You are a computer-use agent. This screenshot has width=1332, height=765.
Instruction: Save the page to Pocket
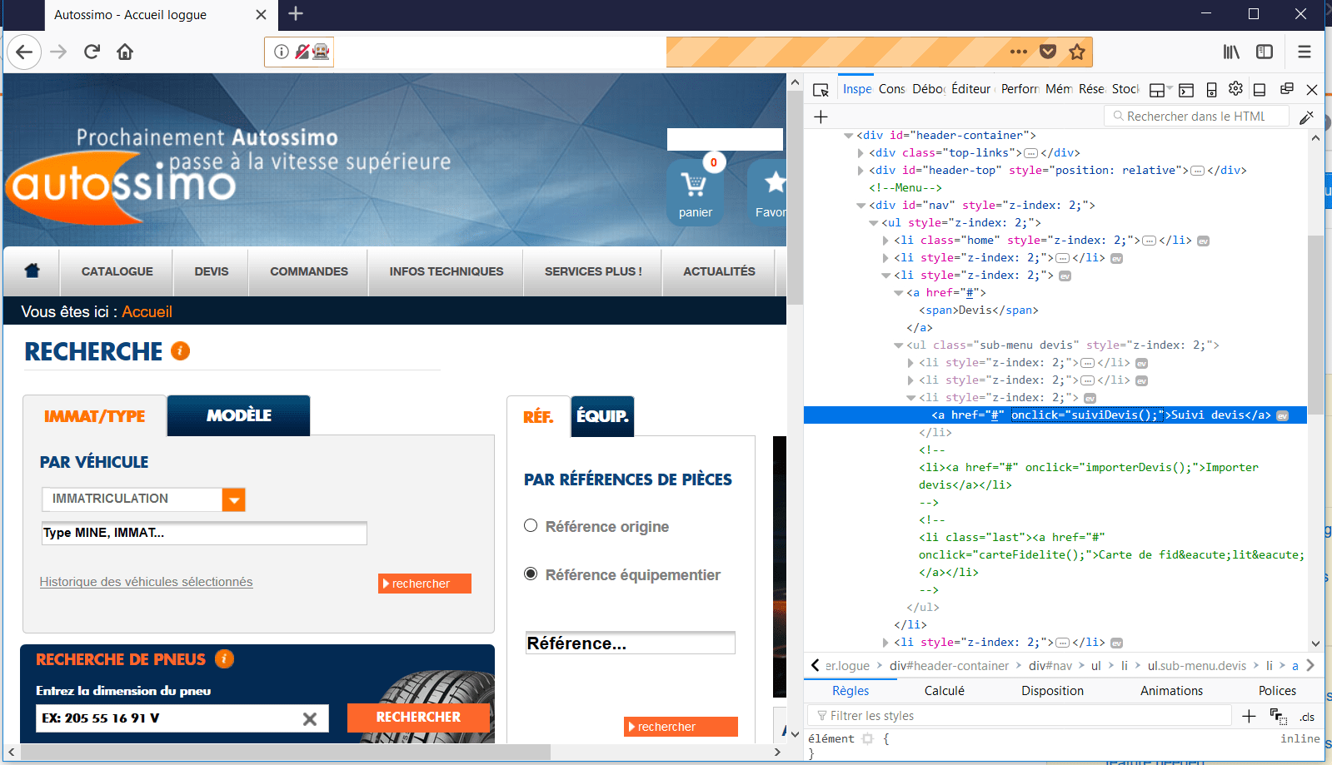1048,52
